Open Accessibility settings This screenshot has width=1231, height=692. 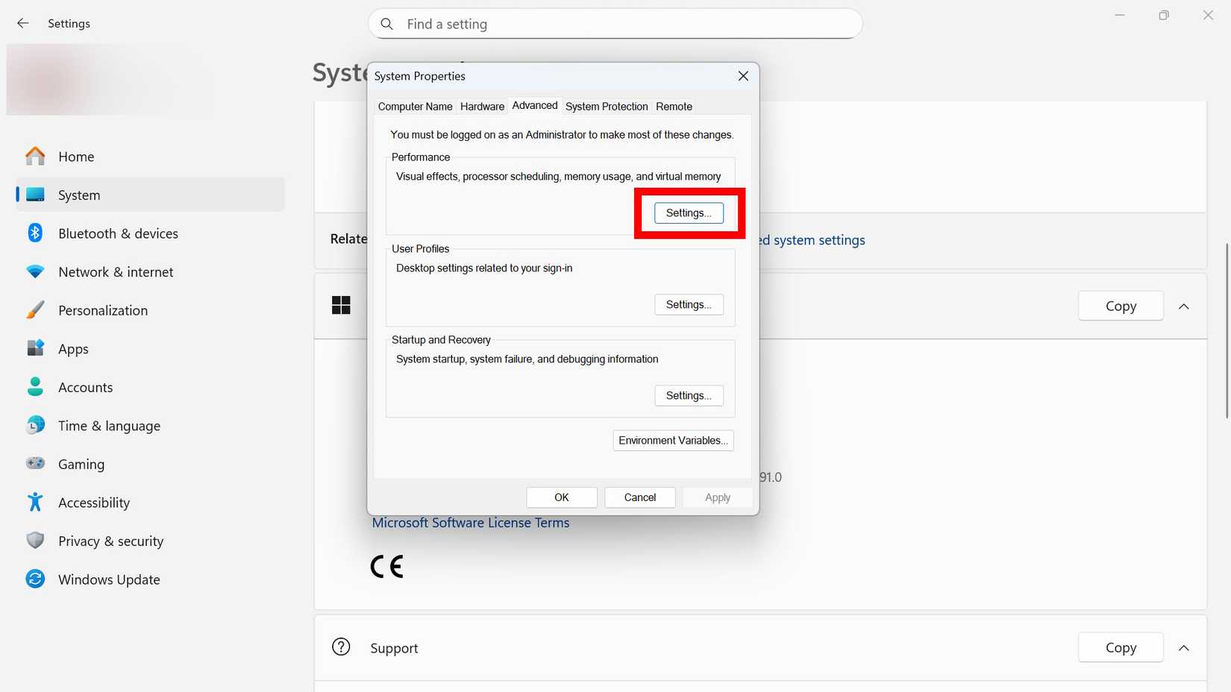(x=93, y=502)
